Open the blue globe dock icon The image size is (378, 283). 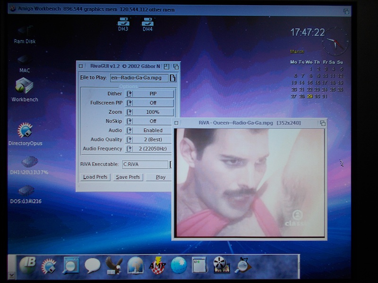(179, 266)
